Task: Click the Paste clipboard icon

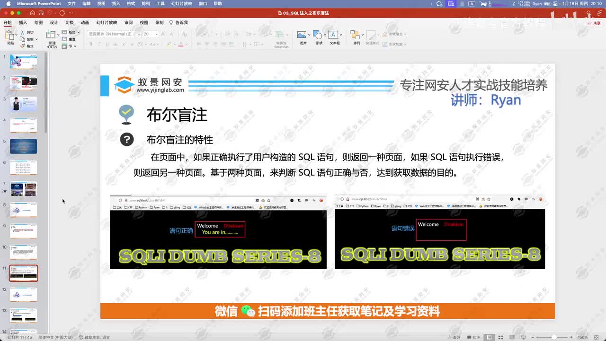Action: (x=10, y=36)
